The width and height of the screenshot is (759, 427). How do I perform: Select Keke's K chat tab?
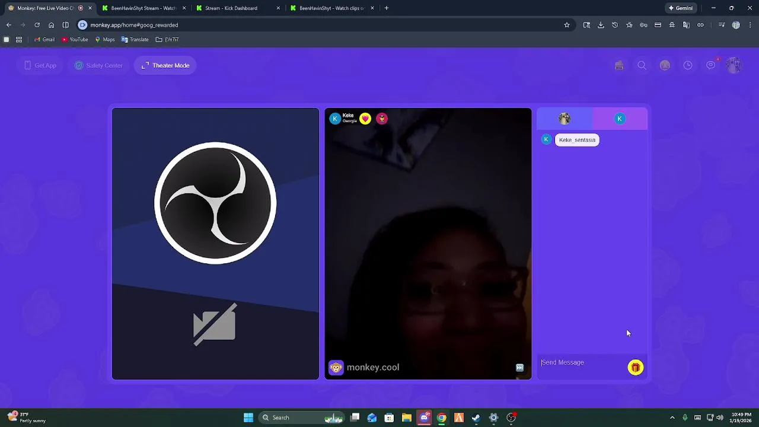coord(620,119)
